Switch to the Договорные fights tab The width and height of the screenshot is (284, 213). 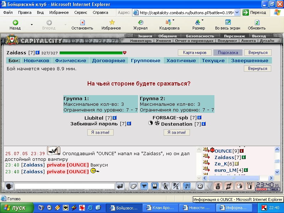109,60
